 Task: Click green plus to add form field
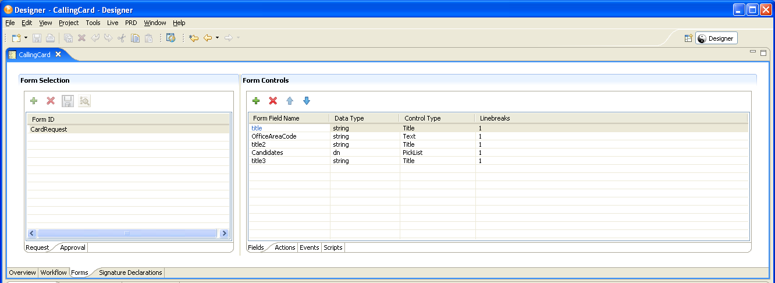(x=256, y=101)
